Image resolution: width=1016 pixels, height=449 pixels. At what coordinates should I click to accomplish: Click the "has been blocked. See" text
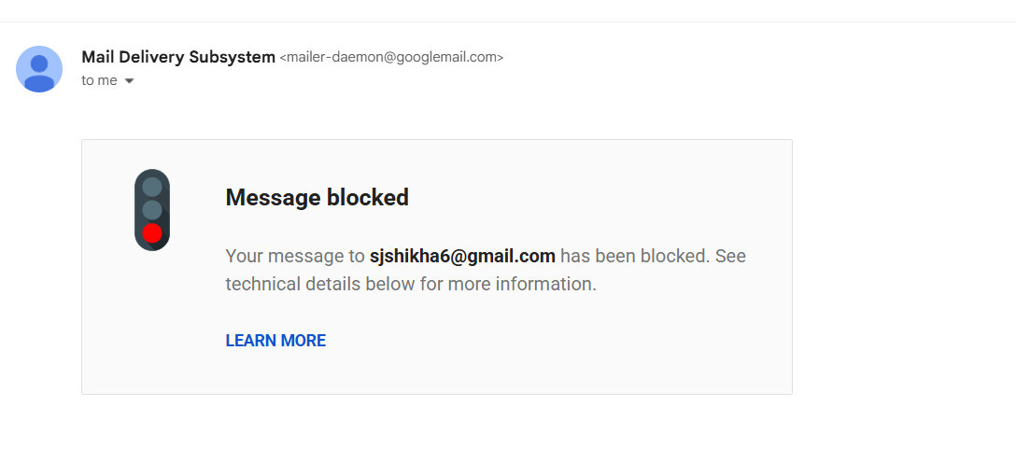coord(653,256)
